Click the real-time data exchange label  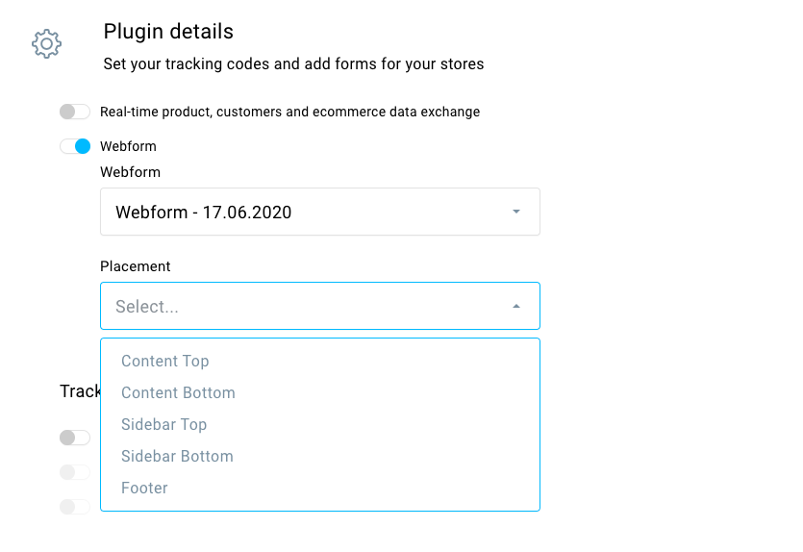[289, 112]
